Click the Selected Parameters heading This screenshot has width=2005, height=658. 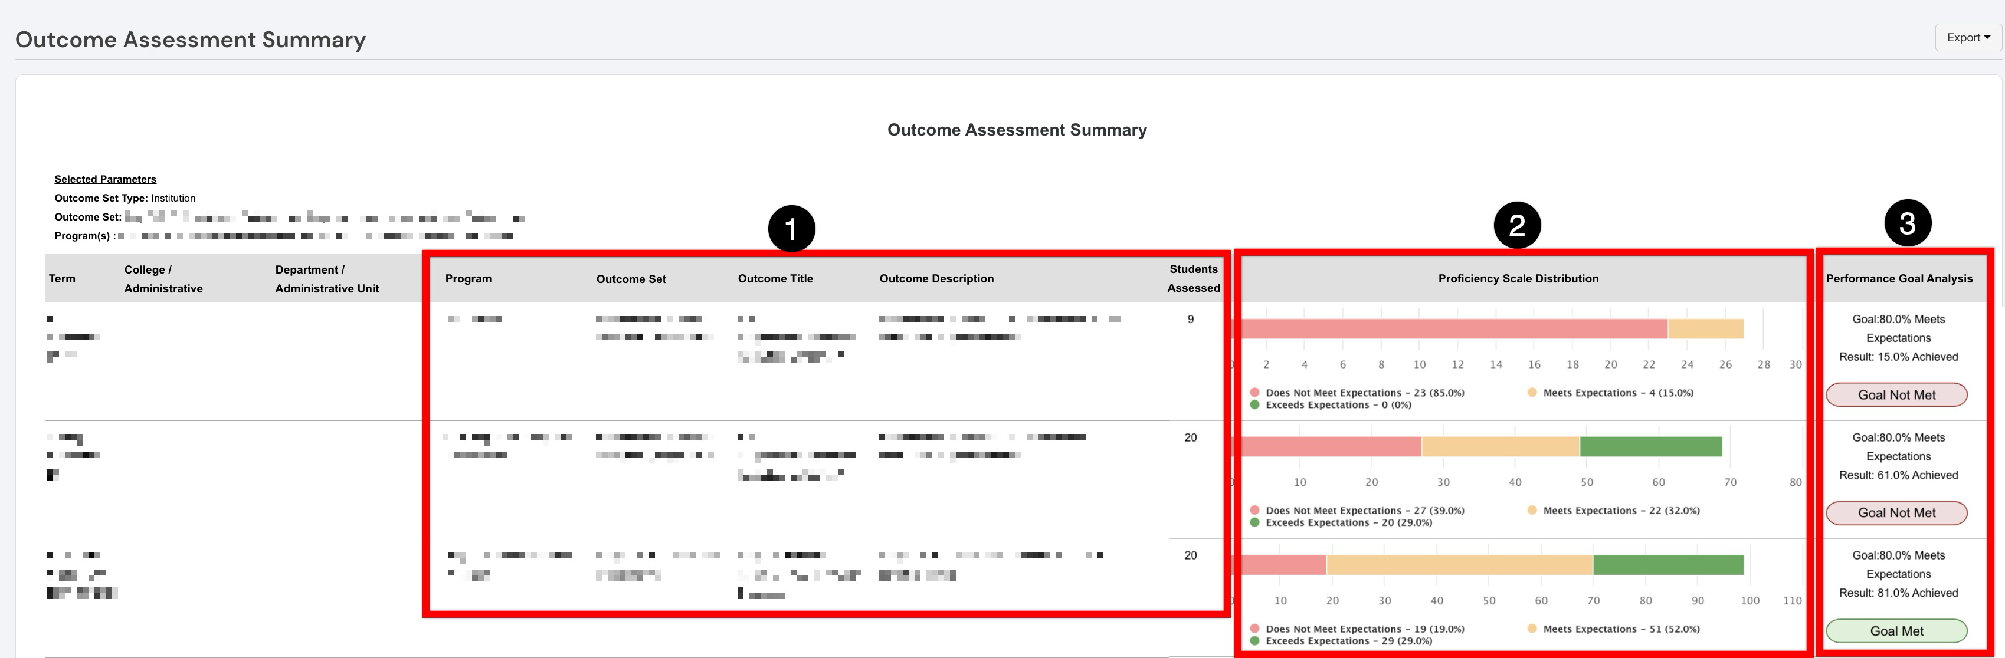105,179
